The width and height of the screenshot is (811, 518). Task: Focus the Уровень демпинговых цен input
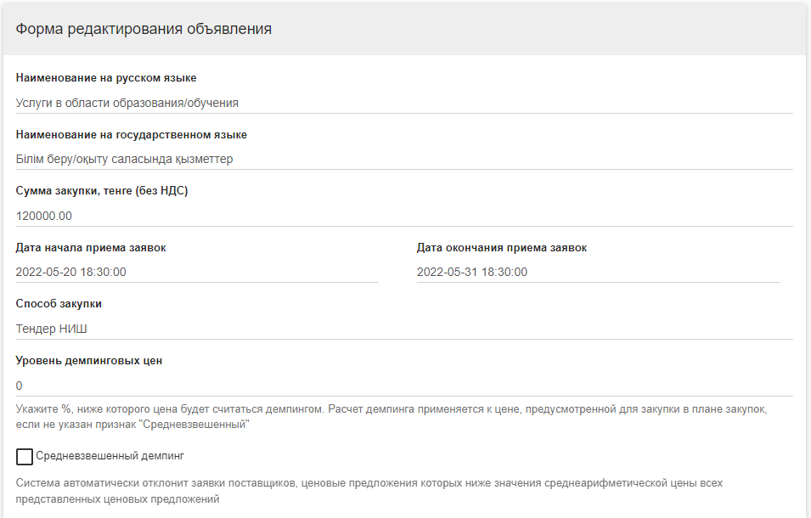[x=403, y=386]
